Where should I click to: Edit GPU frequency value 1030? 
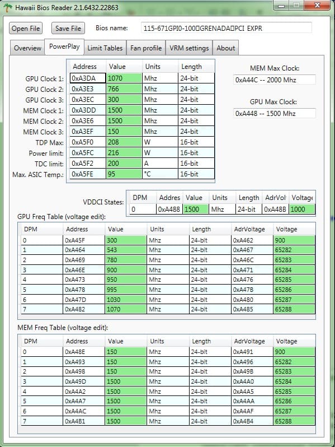pos(125,300)
